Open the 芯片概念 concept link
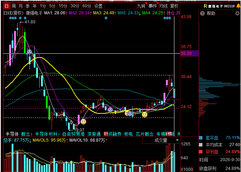This screenshot has width=241, height=172. click(x=145, y=134)
